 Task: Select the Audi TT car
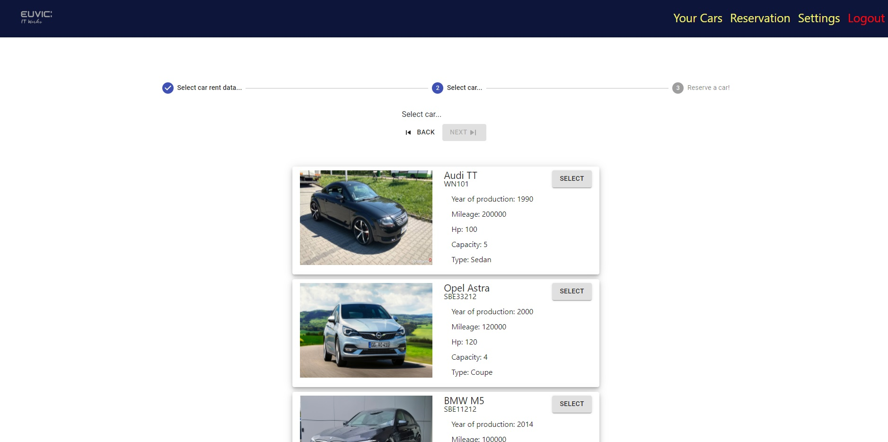[571, 178]
